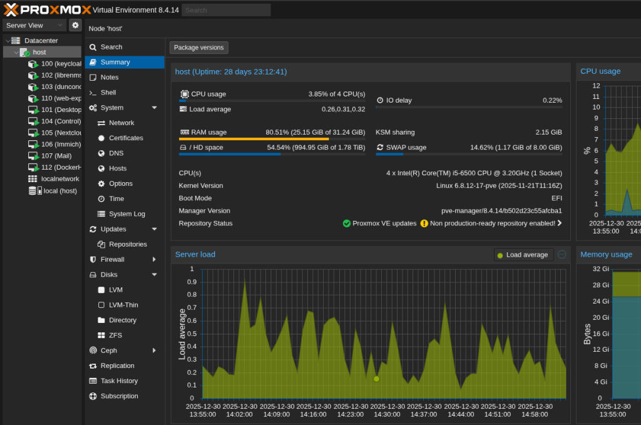The width and height of the screenshot is (641, 425).
Task: Click the Shell terminal icon in sidebar
Action: pos(93,93)
